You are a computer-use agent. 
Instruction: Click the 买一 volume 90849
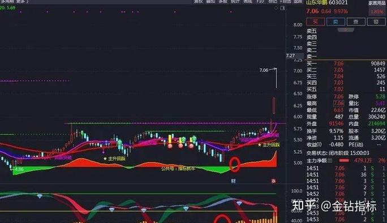pyautogui.click(x=377, y=63)
